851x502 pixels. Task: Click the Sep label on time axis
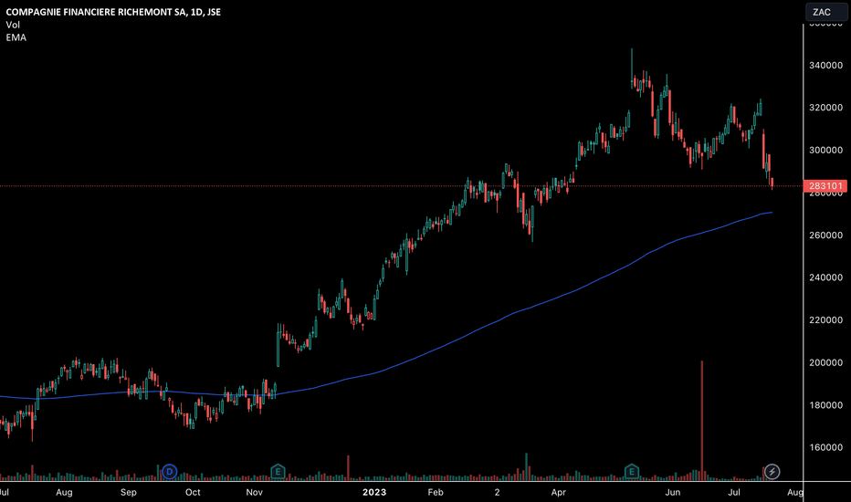tap(128, 492)
